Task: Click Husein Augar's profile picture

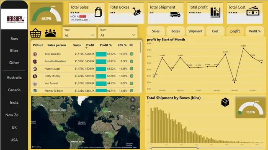Action: tap(35, 69)
